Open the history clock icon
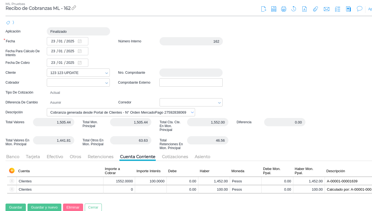The image size is (372, 211). [x=294, y=9]
